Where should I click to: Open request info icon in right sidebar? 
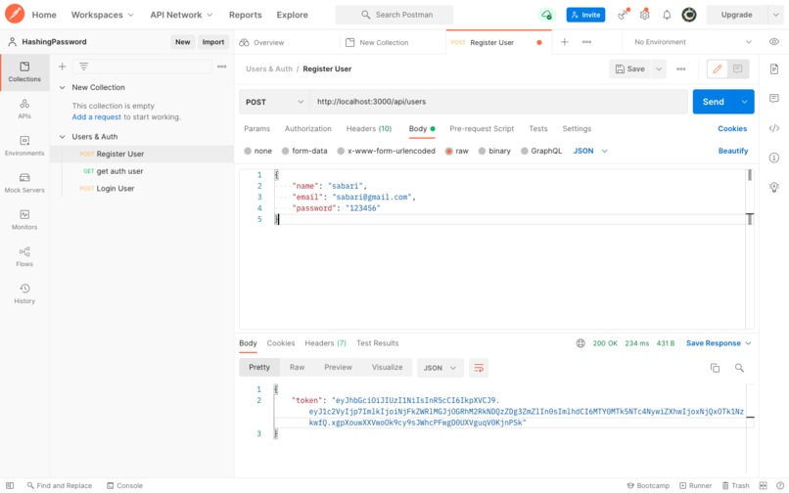coord(774,157)
